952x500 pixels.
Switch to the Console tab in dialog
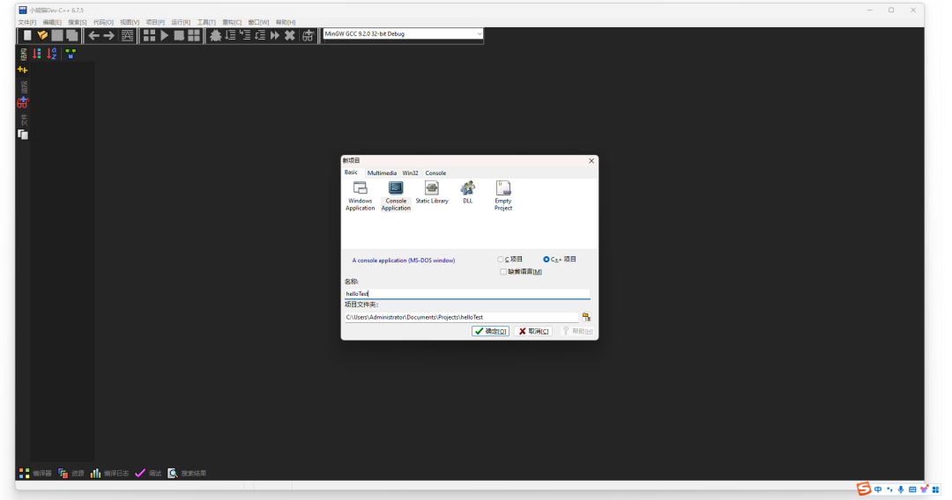pyautogui.click(x=435, y=173)
